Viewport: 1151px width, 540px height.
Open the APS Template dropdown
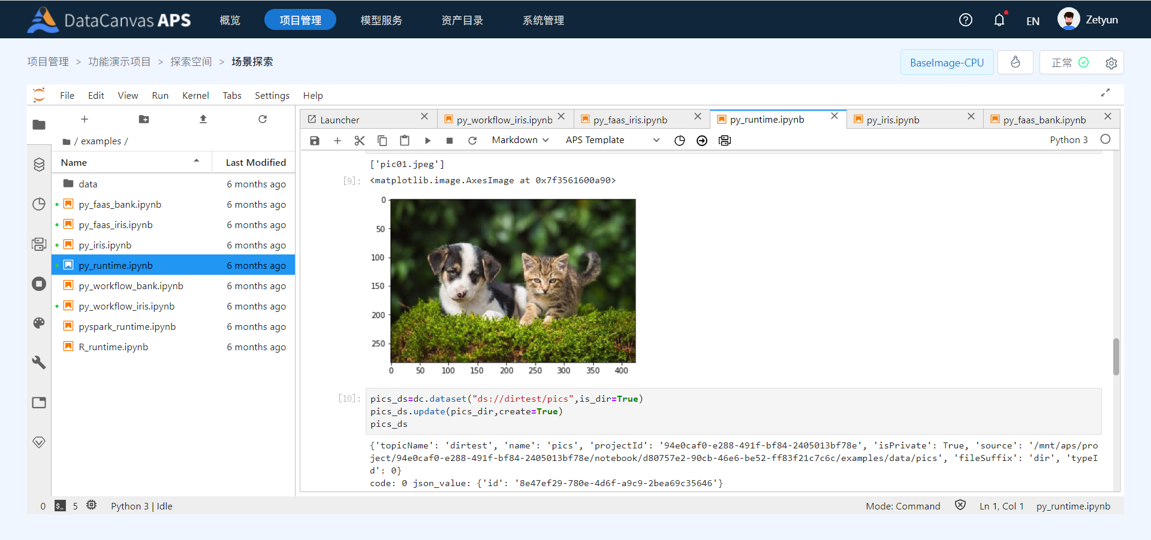tap(613, 140)
